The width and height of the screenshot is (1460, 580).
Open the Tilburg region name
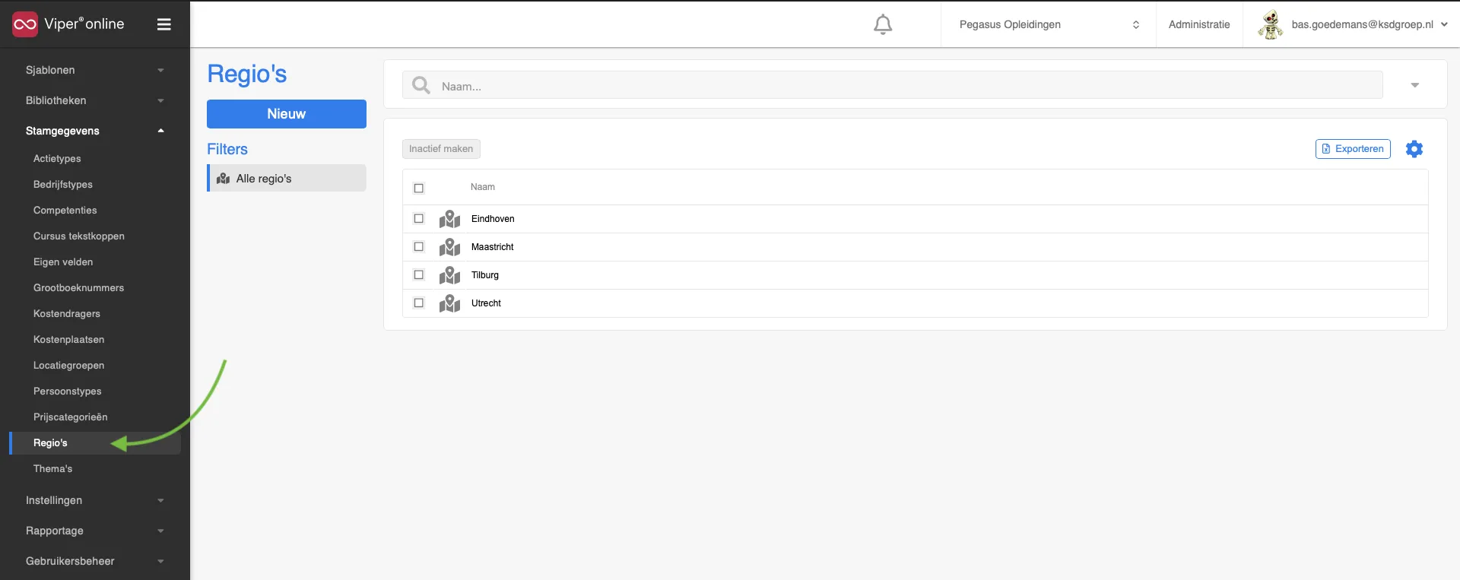tap(485, 275)
